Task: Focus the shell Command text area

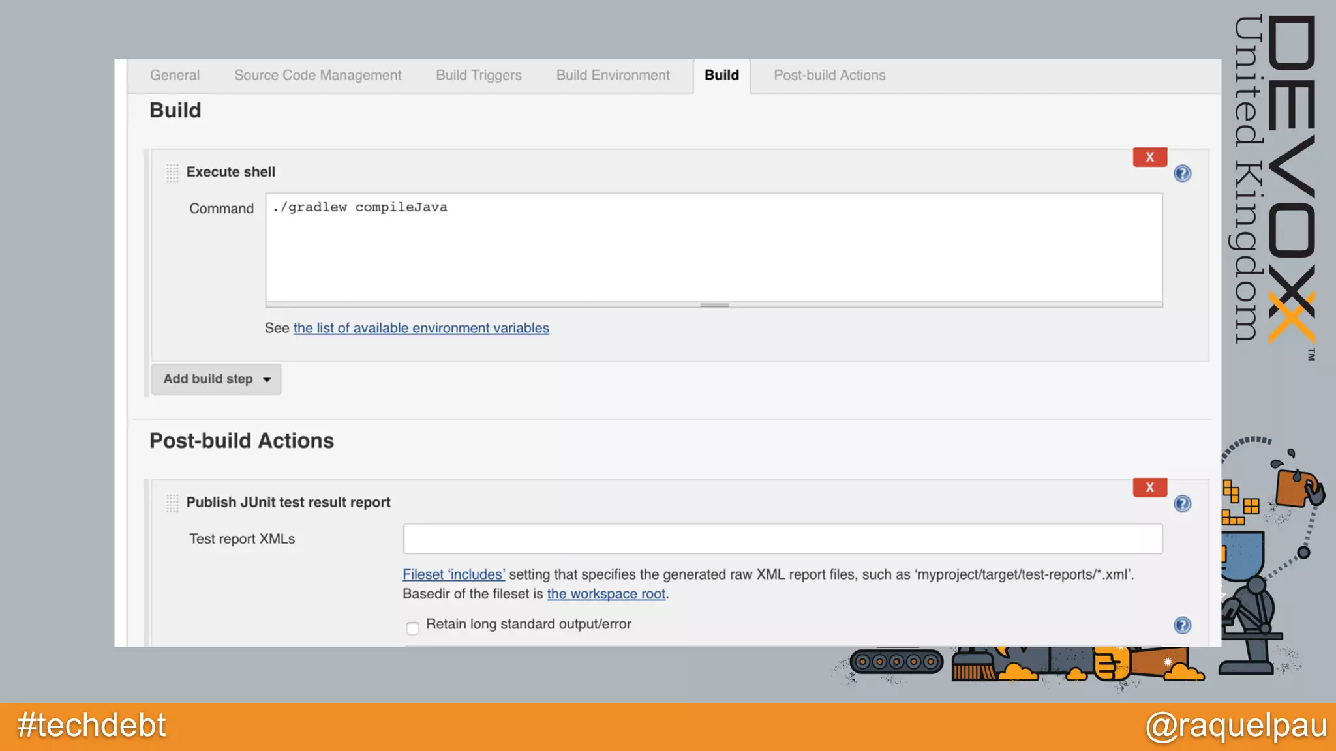Action: (x=714, y=248)
